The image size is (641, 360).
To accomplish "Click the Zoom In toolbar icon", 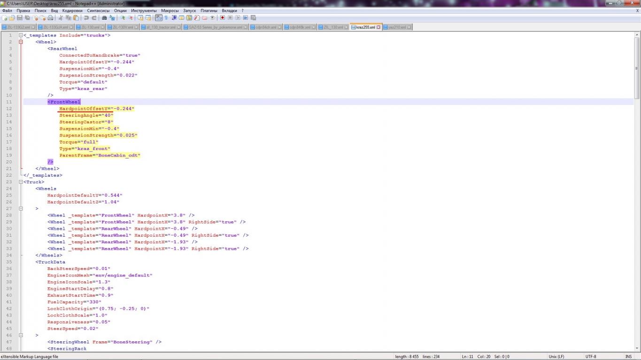I will click(x=123, y=18).
